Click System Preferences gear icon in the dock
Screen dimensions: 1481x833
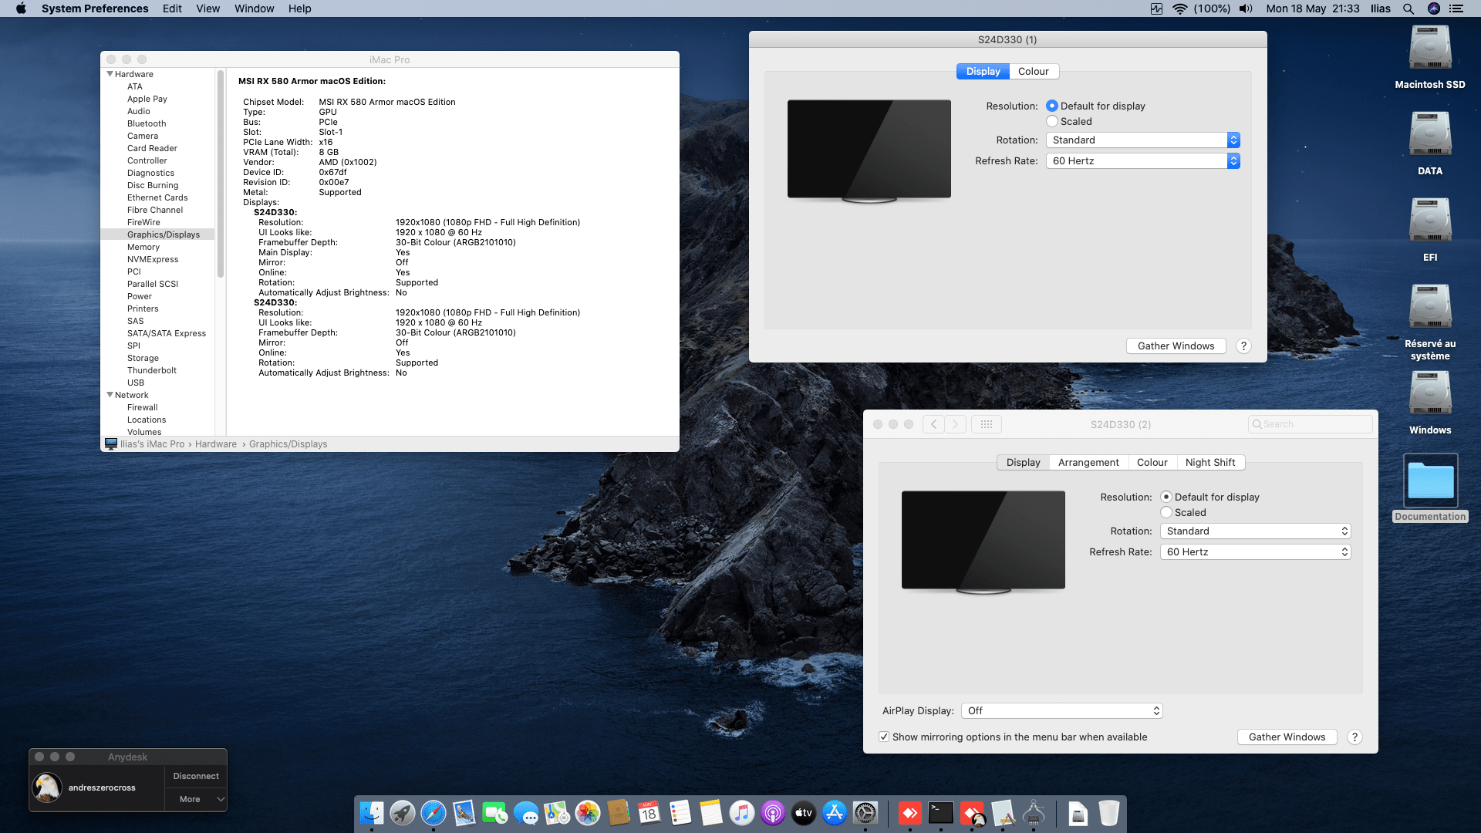click(x=865, y=813)
